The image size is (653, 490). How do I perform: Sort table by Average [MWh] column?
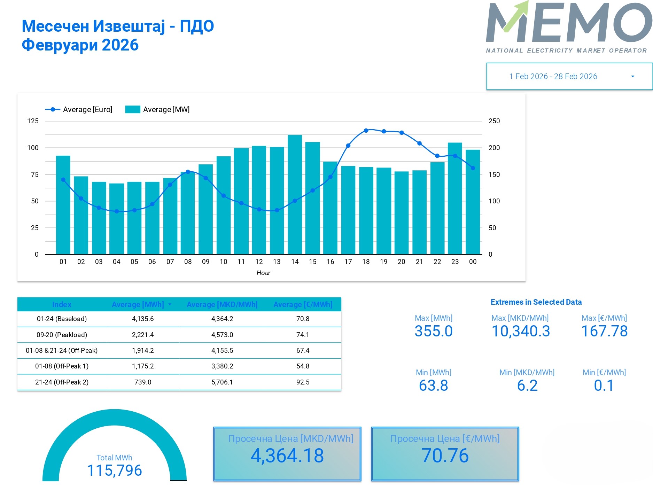click(138, 304)
